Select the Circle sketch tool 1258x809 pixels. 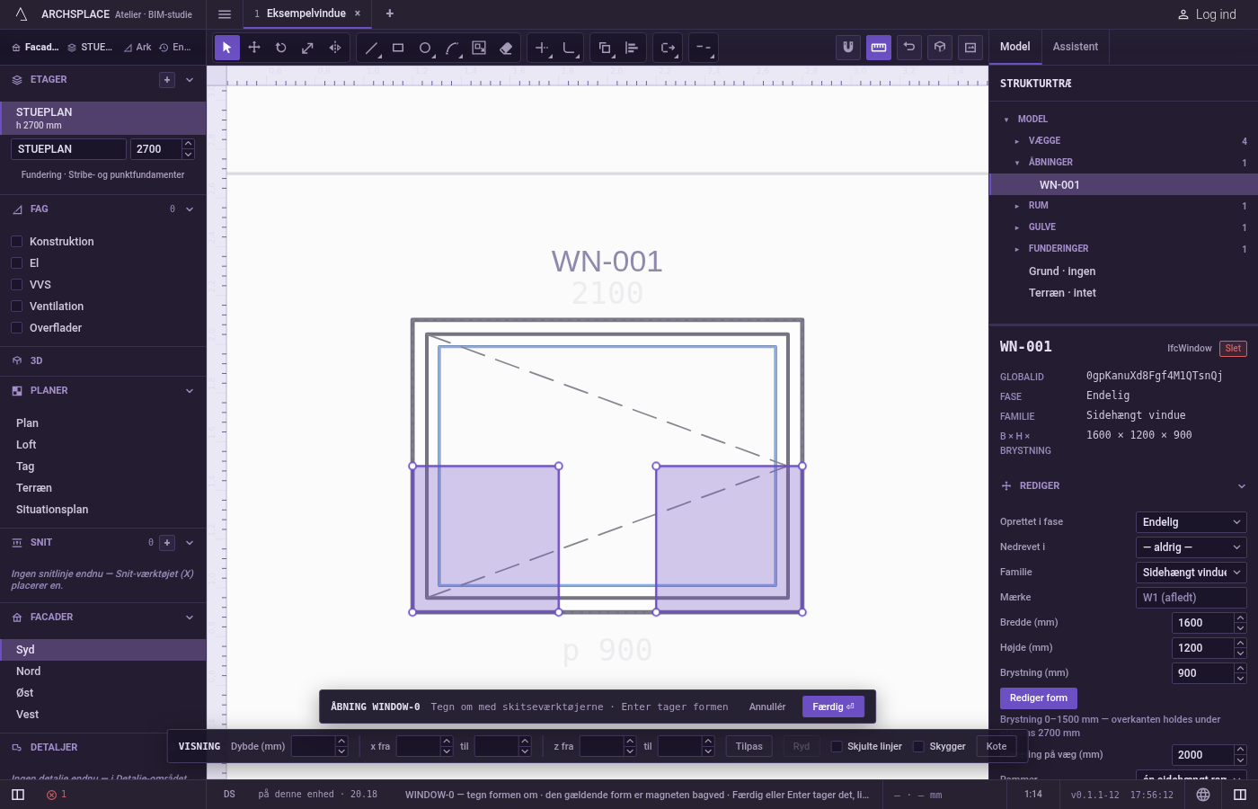425,48
